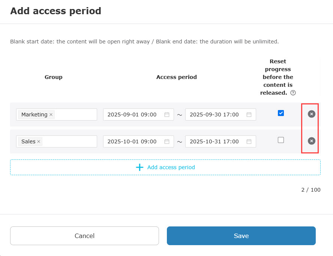333x256 pixels.
Task: Remove the Sales tag from the group field
Action: pos(39,141)
